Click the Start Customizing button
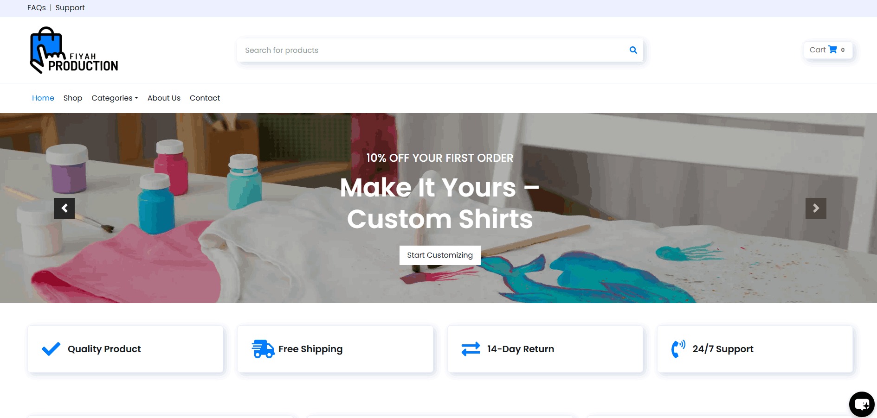 [x=440, y=255]
